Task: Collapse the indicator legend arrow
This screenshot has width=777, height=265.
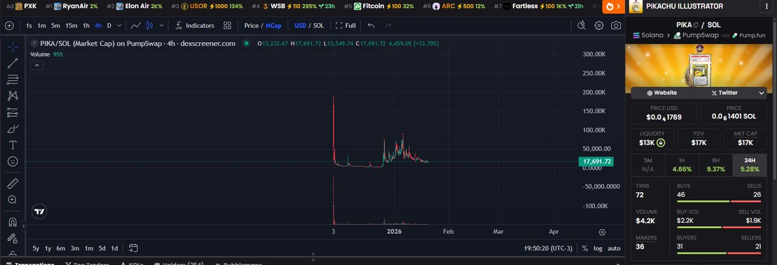Action: click(x=37, y=65)
